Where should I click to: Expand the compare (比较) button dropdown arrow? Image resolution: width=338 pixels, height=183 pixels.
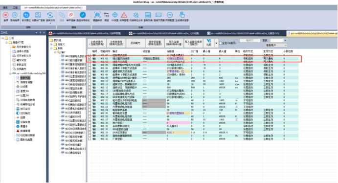tap(216, 43)
